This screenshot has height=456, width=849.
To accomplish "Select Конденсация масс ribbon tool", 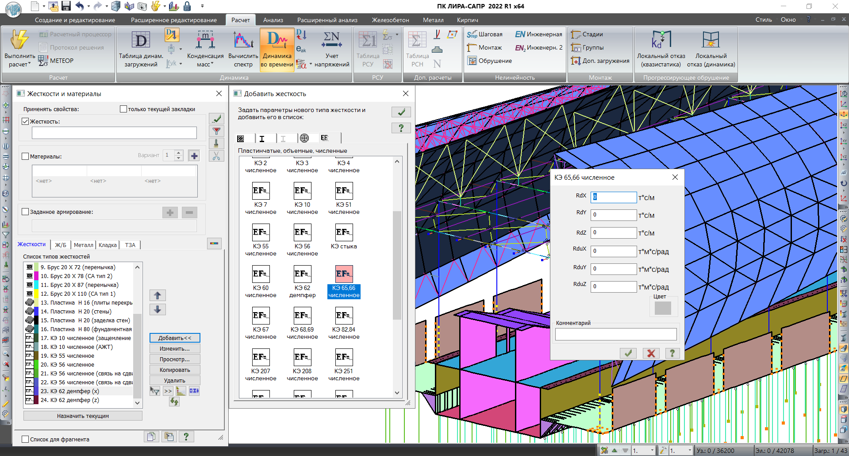I will (x=205, y=41).
